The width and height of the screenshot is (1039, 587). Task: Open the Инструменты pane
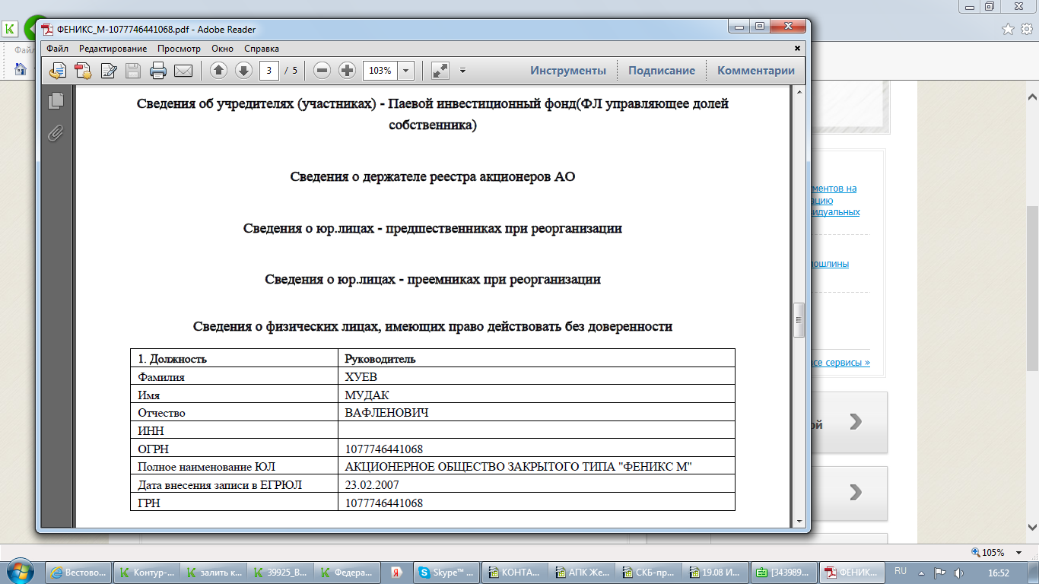(568, 71)
